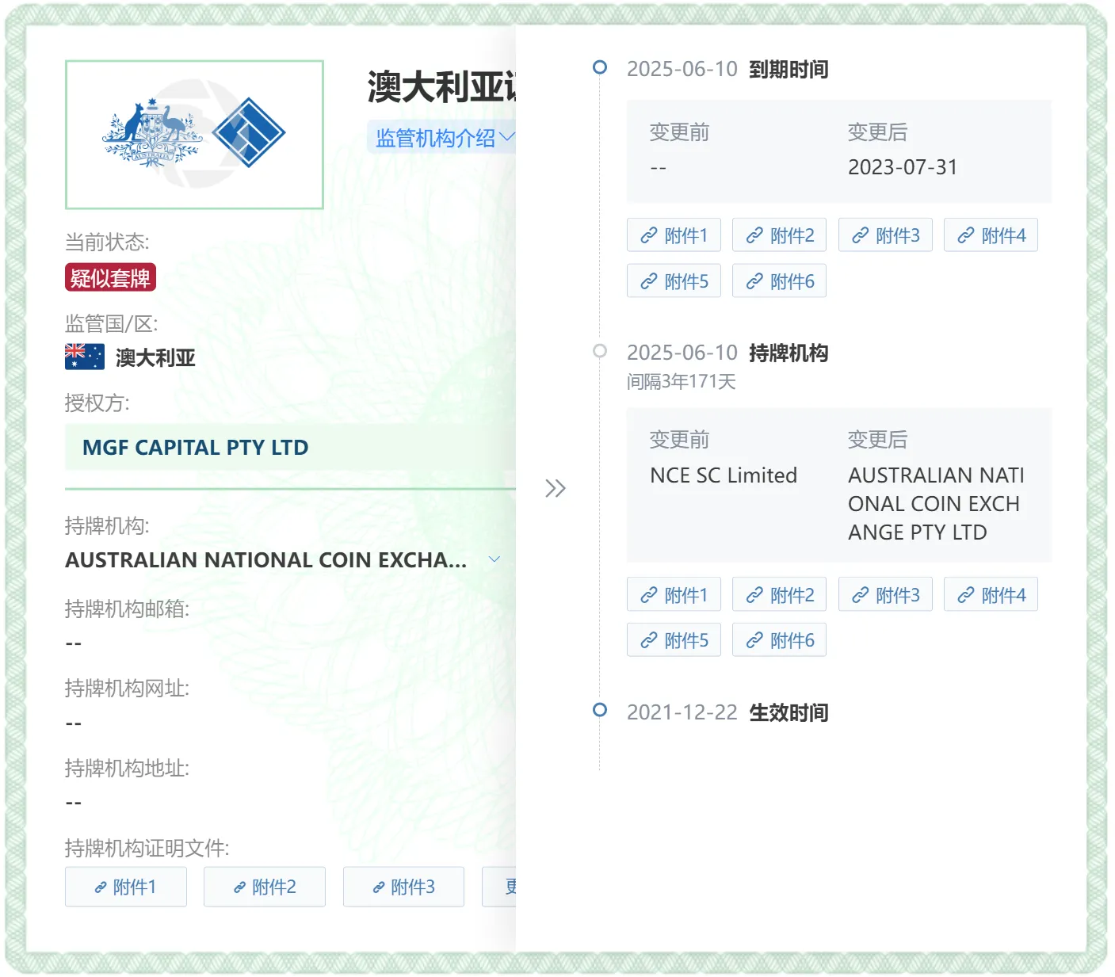The image size is (1115, 977).
Task: Open 附件1 in the 持牌机构 change record
Action: (674, 595)
